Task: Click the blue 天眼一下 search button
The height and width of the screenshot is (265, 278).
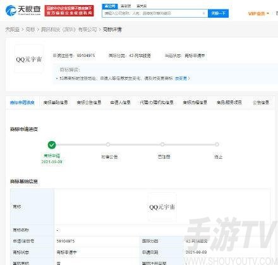Action: click(x=218, y=13)
